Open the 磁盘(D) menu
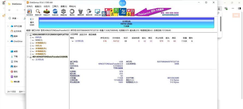This screenshot has height=109, width=243. click(38, 6)
